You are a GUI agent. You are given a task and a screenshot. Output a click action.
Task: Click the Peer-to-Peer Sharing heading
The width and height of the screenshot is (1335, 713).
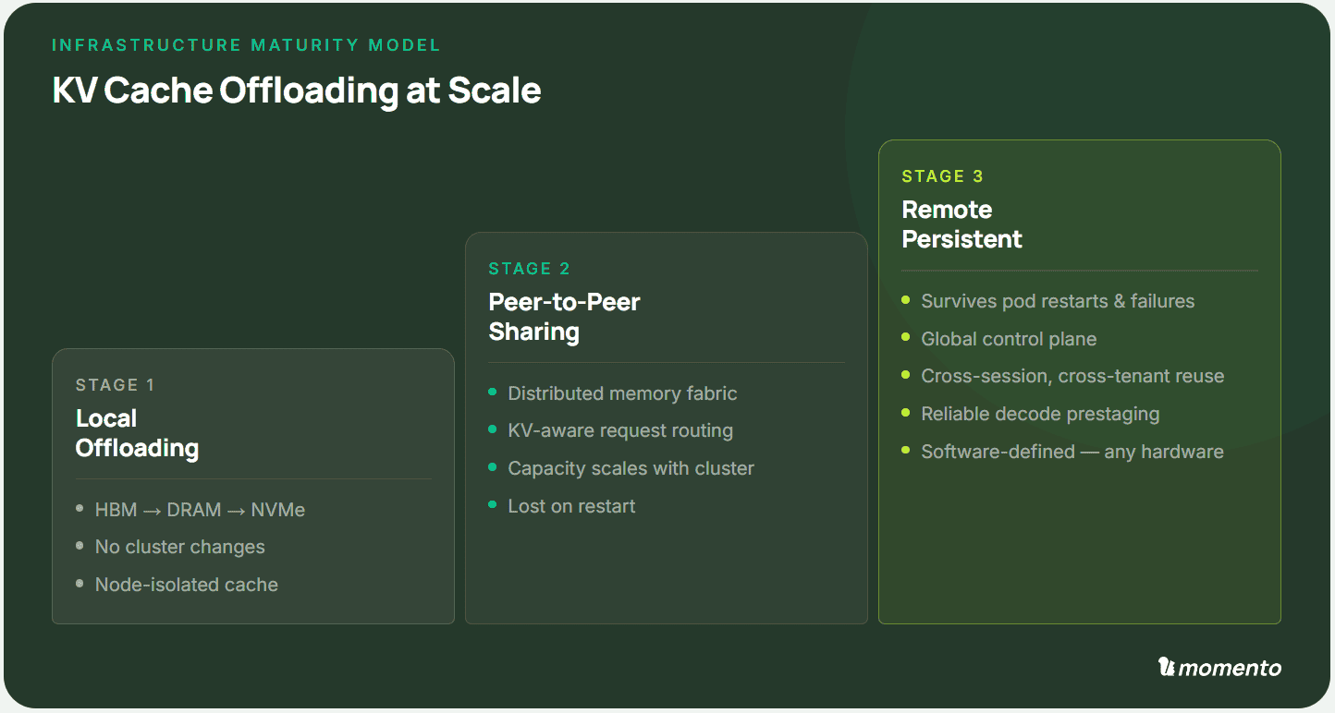click(x=564, y=317)
